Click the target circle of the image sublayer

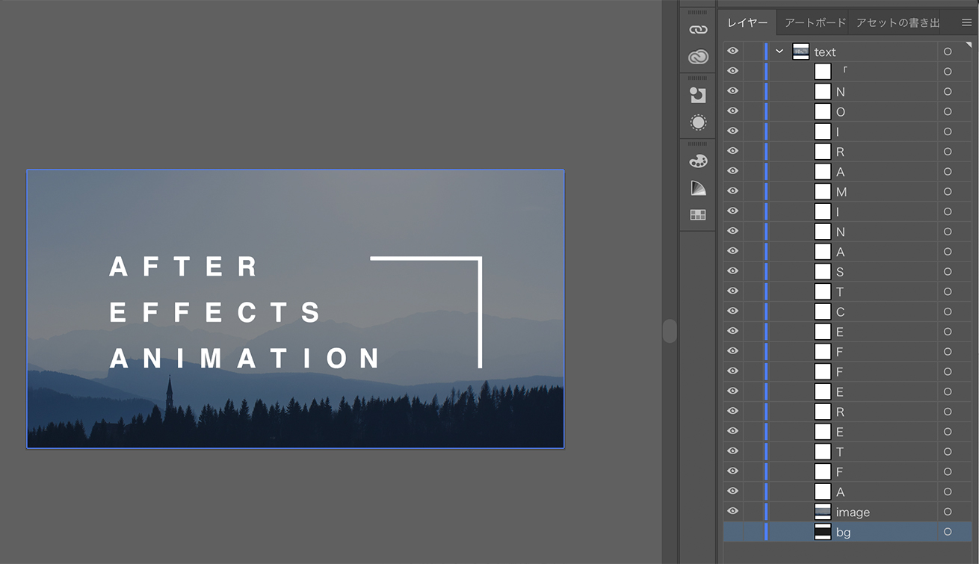click(x=948, y=512)
